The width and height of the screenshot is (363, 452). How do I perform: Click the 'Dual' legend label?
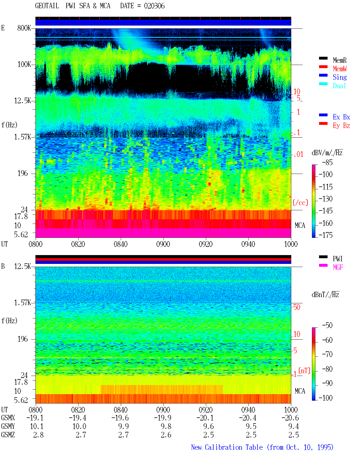(x=340, y=86)
